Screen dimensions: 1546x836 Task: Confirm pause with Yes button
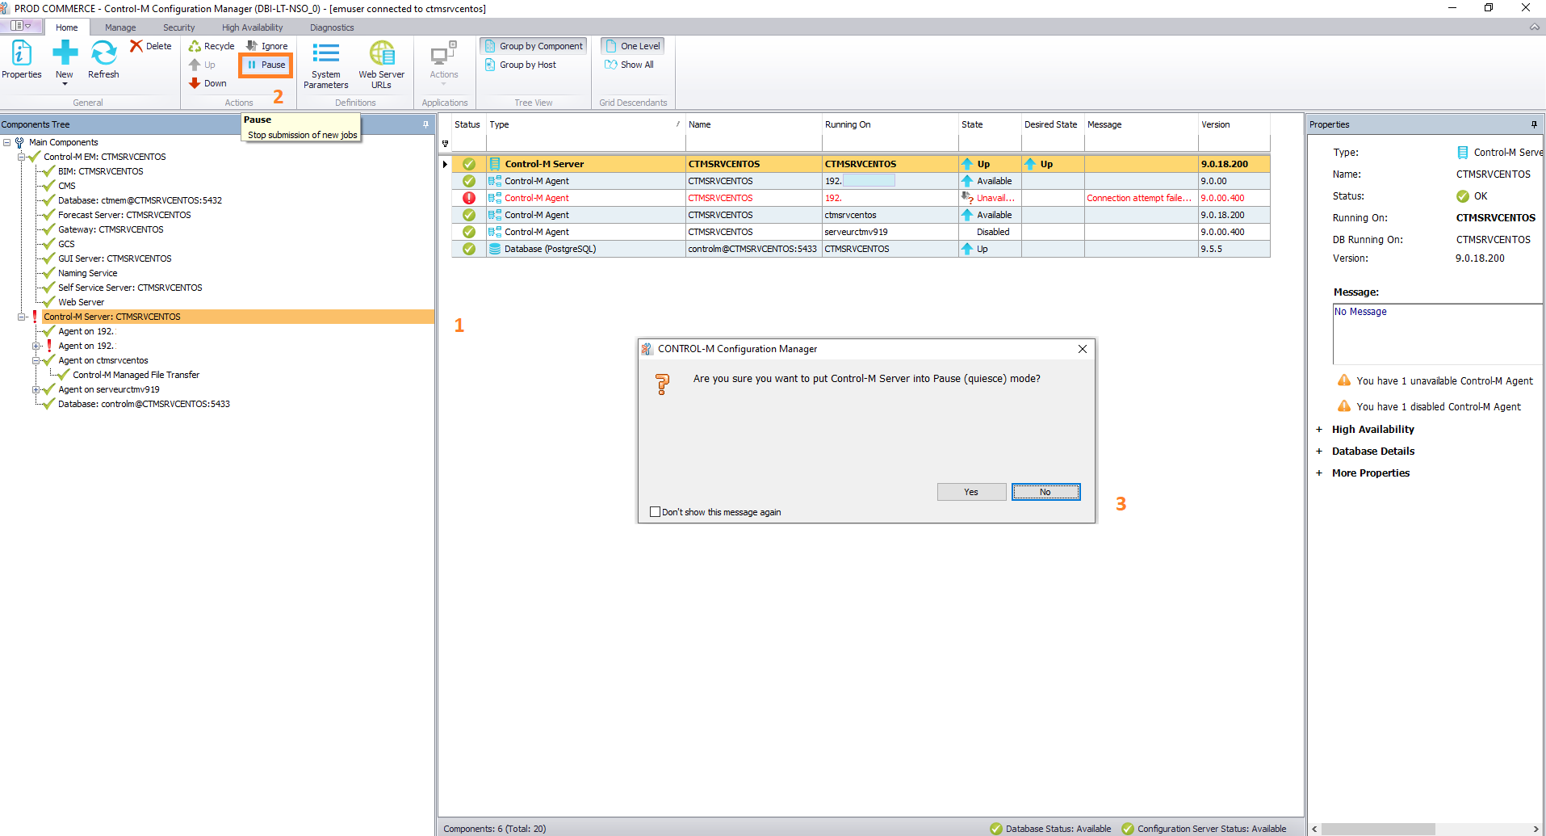(x=971, y=492)
